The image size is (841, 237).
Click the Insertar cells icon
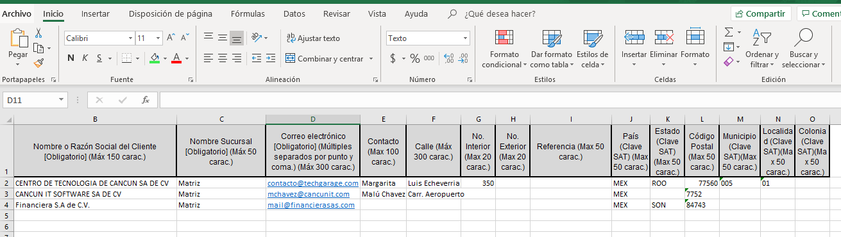pyautogui.click(x=634, y=38)
